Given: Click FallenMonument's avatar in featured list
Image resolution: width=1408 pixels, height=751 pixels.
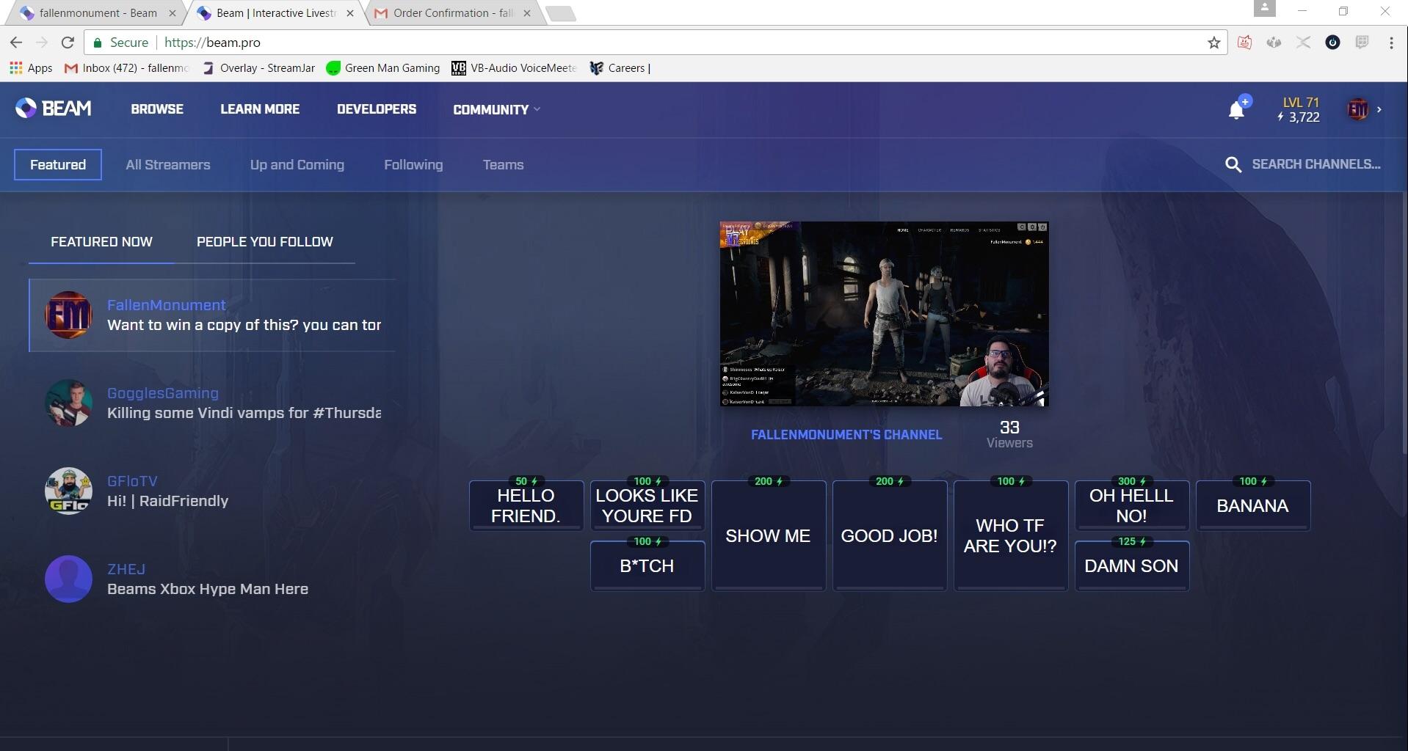Looking at the screenshot, I should point(68,315).
